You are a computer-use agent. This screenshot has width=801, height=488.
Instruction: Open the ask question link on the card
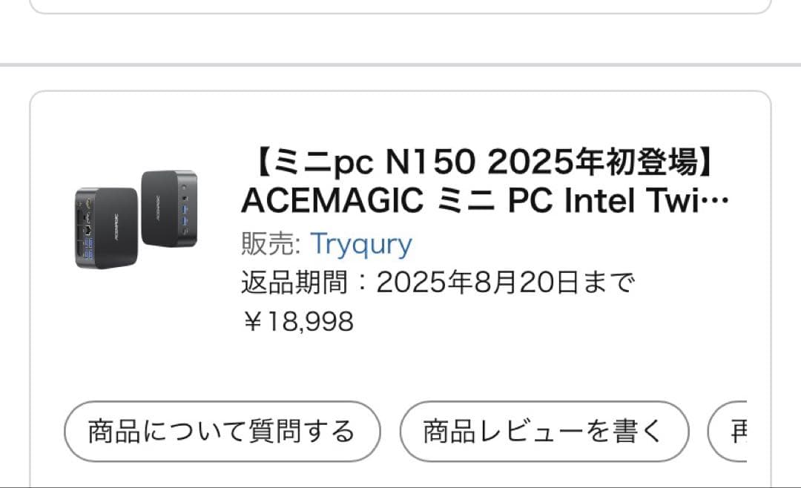(221, 430)
